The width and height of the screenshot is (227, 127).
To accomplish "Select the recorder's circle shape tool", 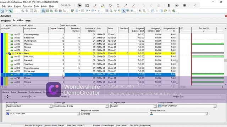I will [x=110, y=6].
